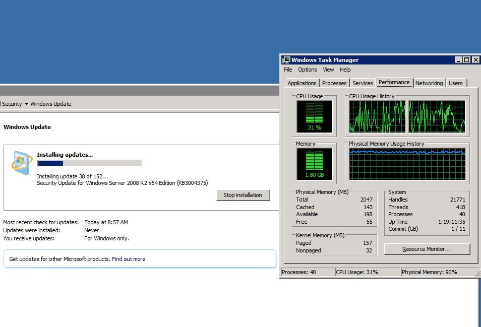Open the Options menu in Task Manager
The width and height of the screenshot is (481, 327).
(x=307, y=70)
